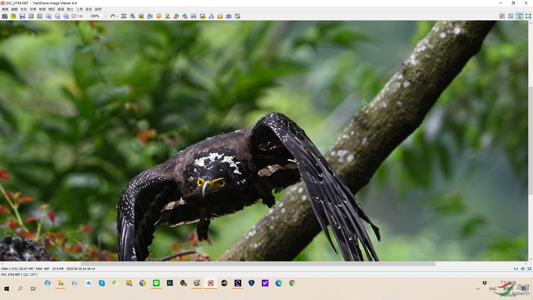Screen dimensions: 533x300
Task: Click the file name counter DSC_0764.NEF [ 122 / 257 ]
Action: click(19, 274)
